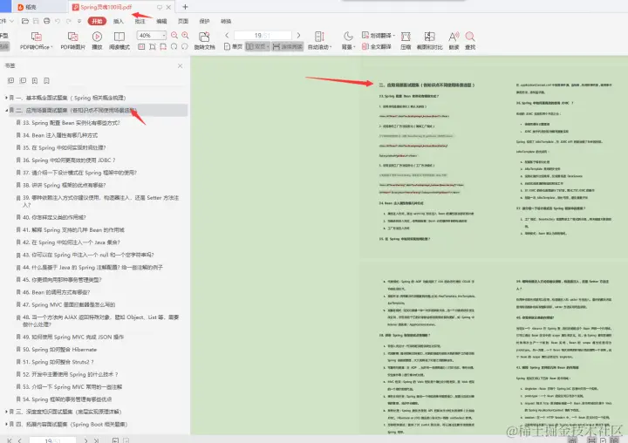Click the print icon in quick toolbar
The height and width of the screenshot is (443, 628).
[x=47, y=21]
